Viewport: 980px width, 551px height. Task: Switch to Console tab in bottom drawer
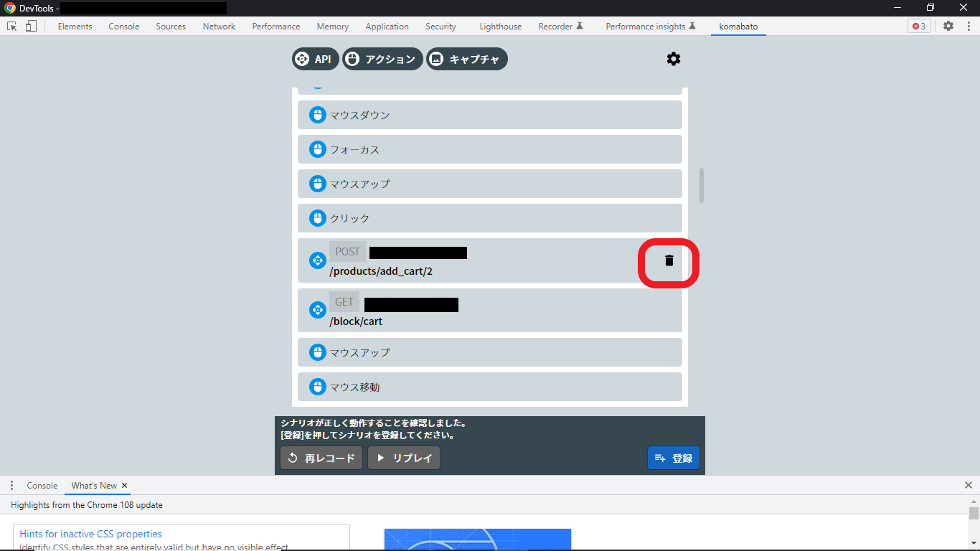coord(42,486)
